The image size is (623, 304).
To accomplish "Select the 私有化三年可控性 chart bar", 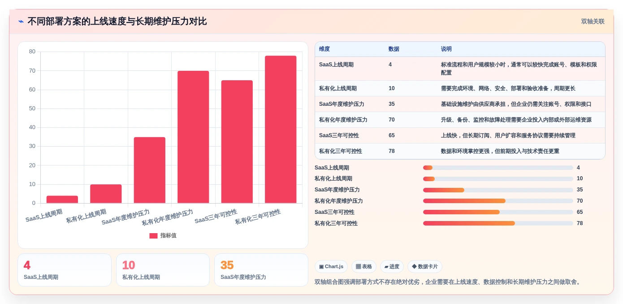I will pyautogui.click(x=281, y=130).
